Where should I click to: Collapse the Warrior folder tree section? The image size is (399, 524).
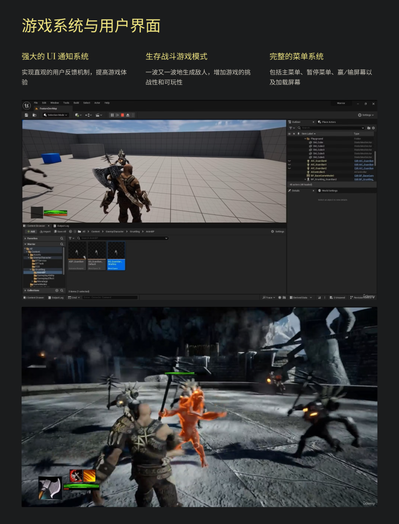point(26,244)
